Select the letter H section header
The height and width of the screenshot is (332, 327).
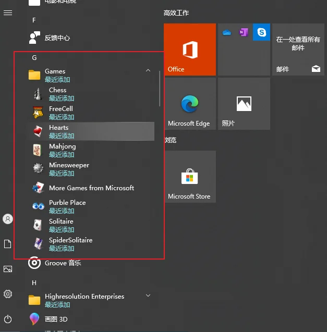[x=34, y=283]
